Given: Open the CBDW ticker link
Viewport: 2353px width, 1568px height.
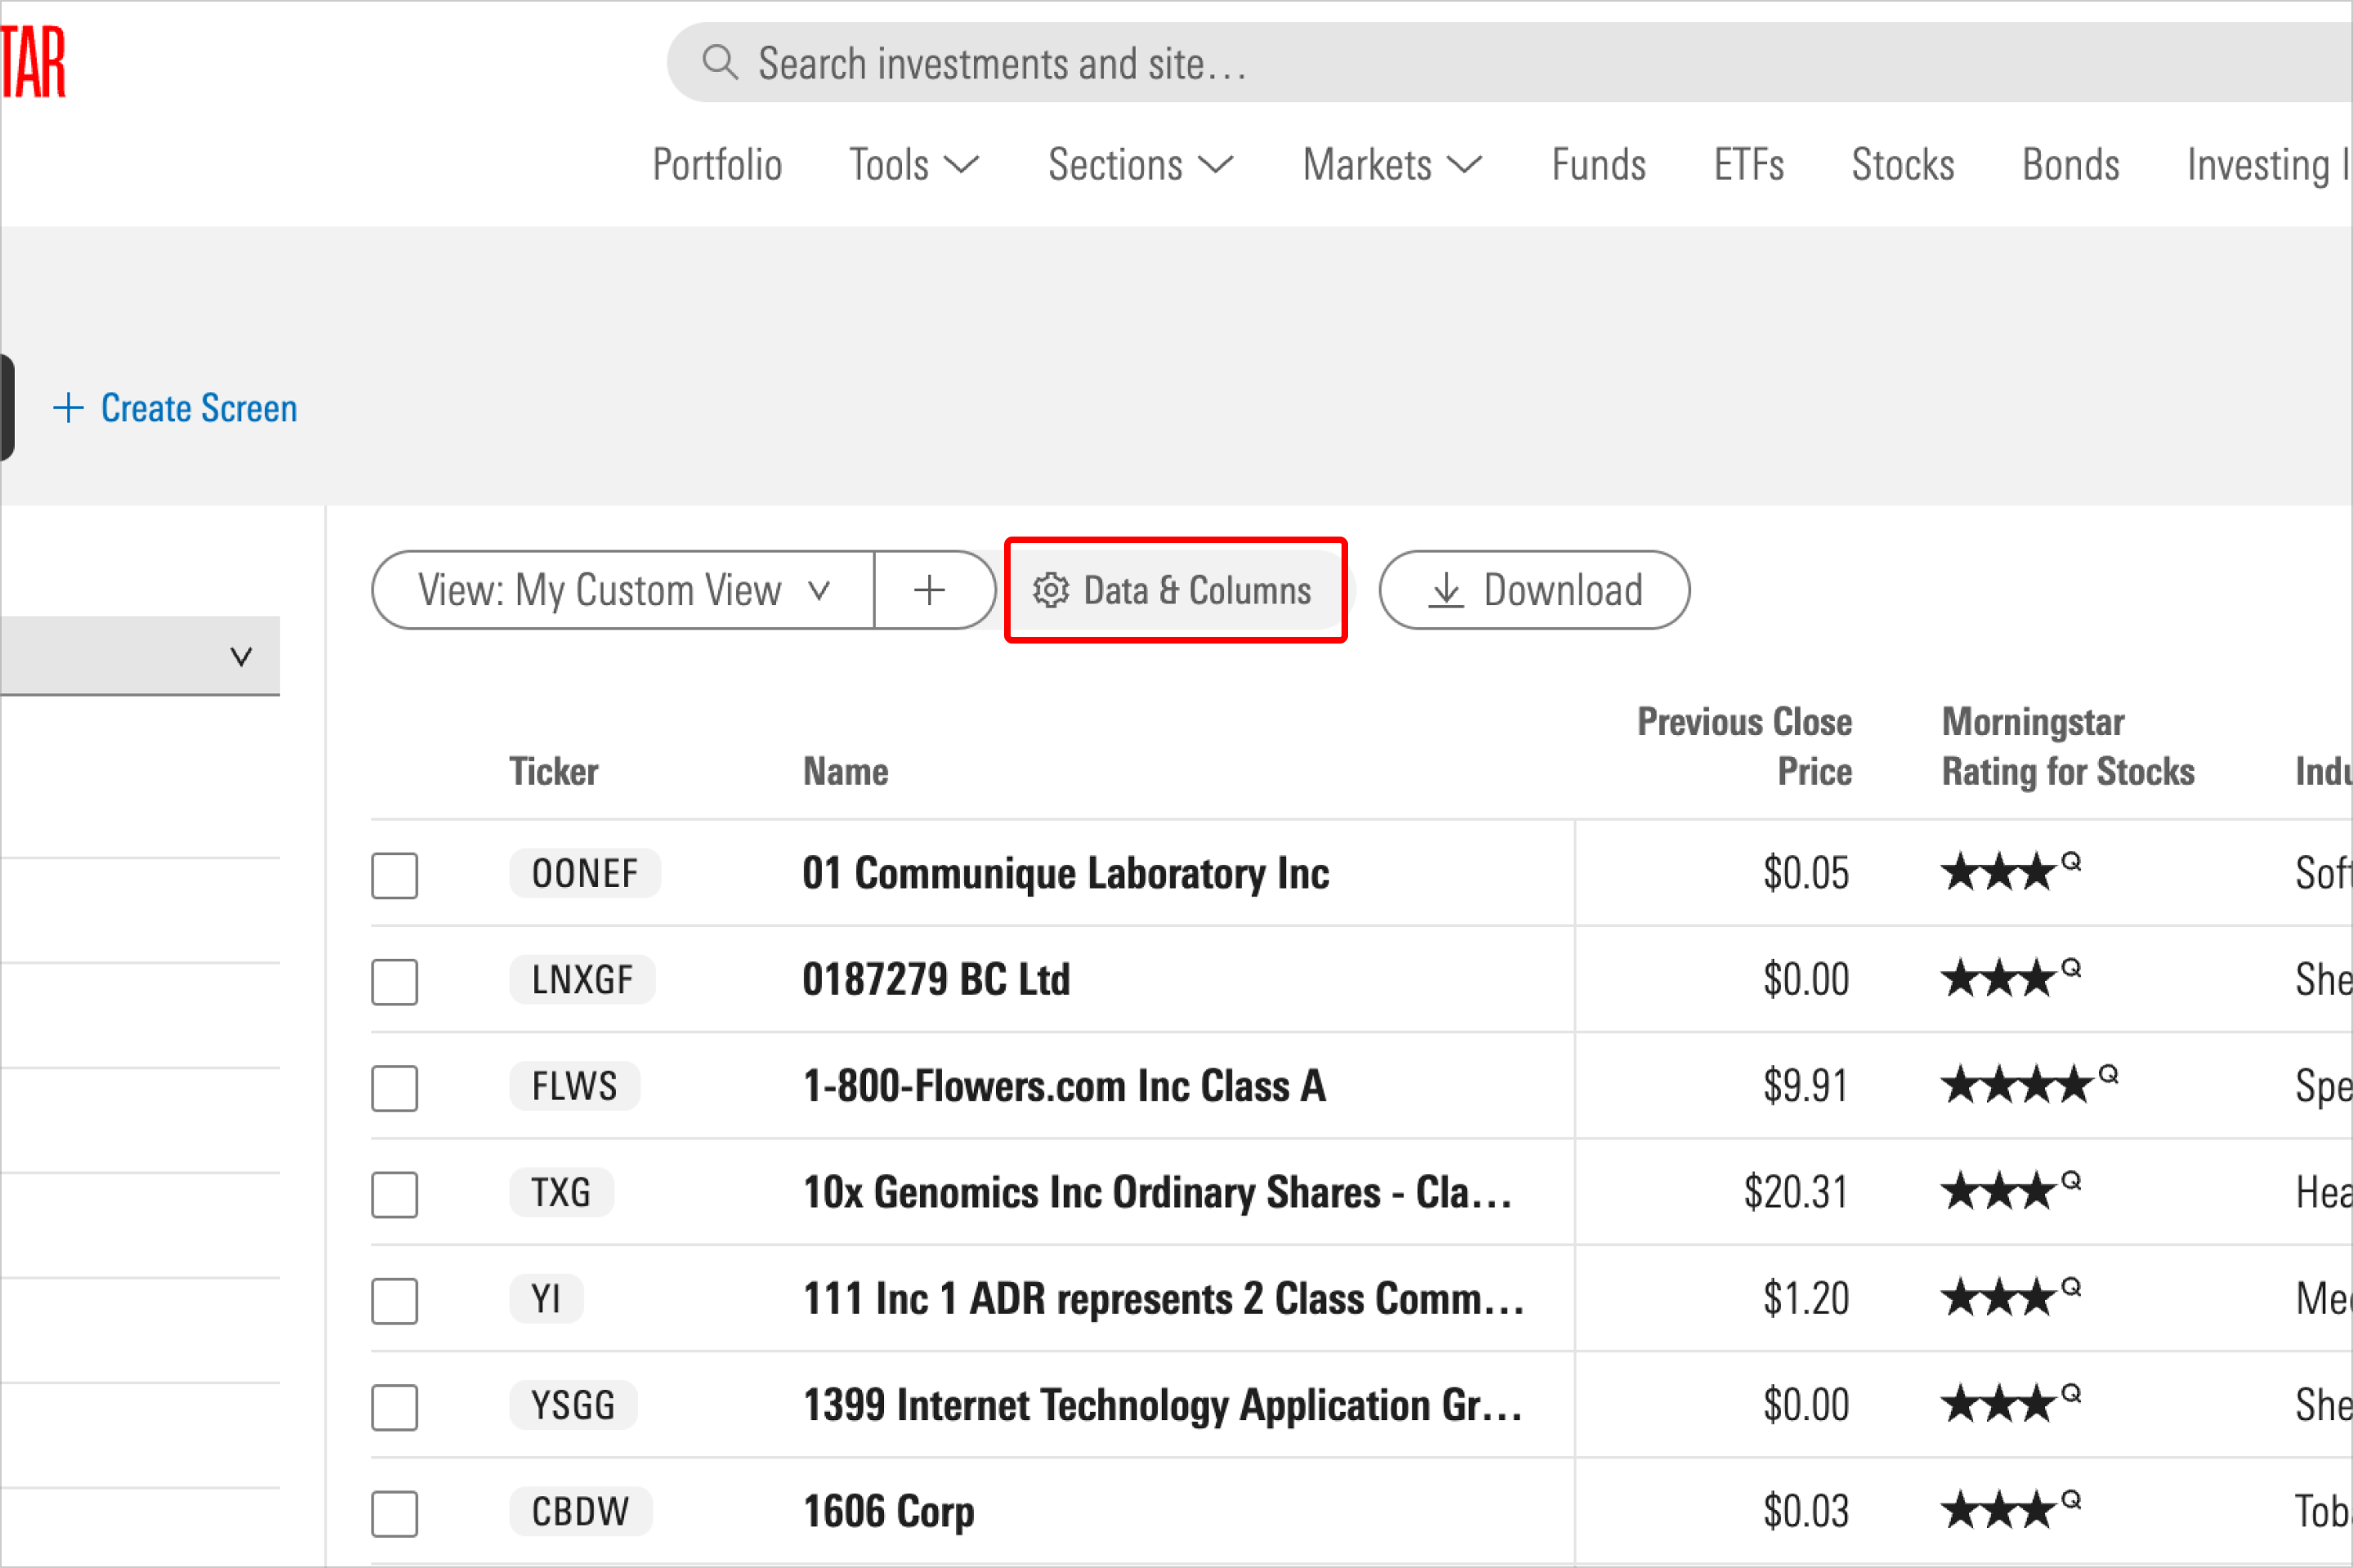Looking at the screenshot, I should (580, 1511).
